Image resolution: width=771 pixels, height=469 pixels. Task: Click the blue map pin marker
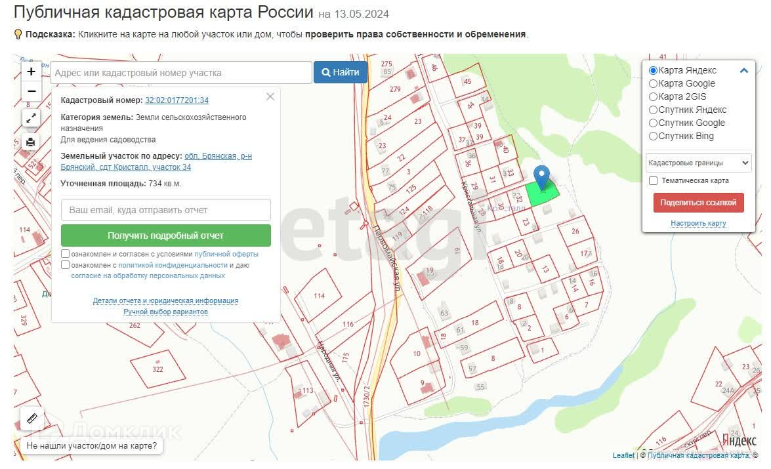[541, 178]
